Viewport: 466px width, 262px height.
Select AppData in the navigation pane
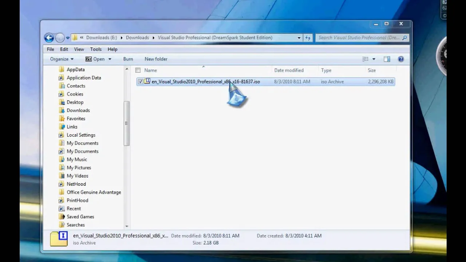[76, 70]
